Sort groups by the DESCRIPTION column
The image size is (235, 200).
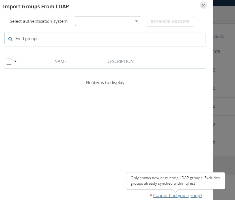(x=120, y=61)
